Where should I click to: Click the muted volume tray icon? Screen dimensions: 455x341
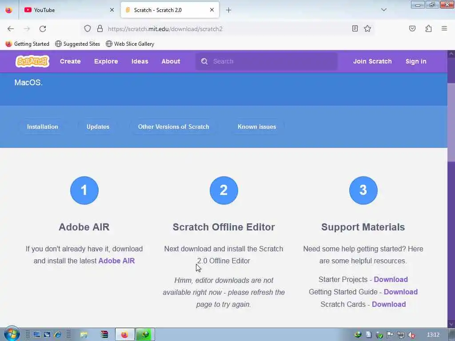click(x=411, y=335)
